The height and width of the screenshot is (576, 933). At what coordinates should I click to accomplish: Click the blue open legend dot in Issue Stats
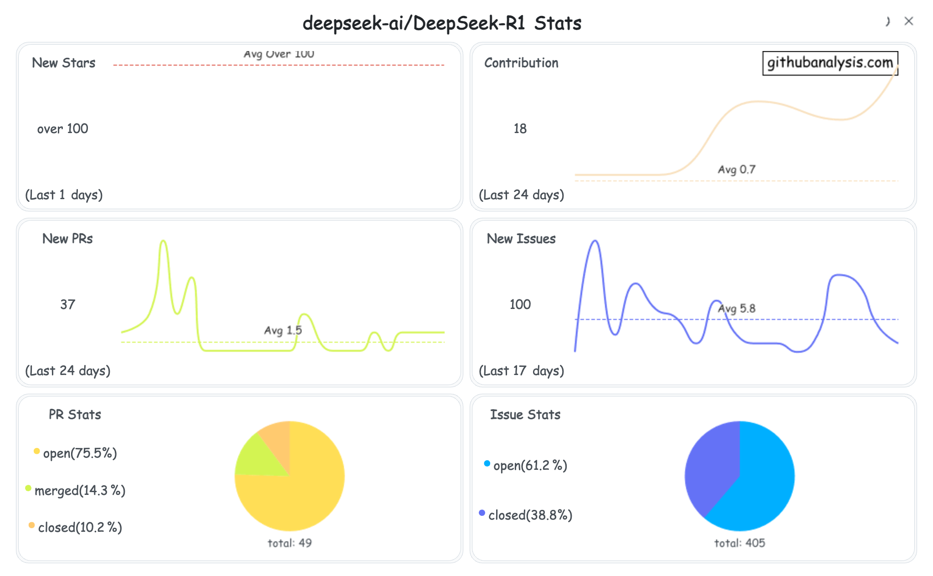coord(487,463)
